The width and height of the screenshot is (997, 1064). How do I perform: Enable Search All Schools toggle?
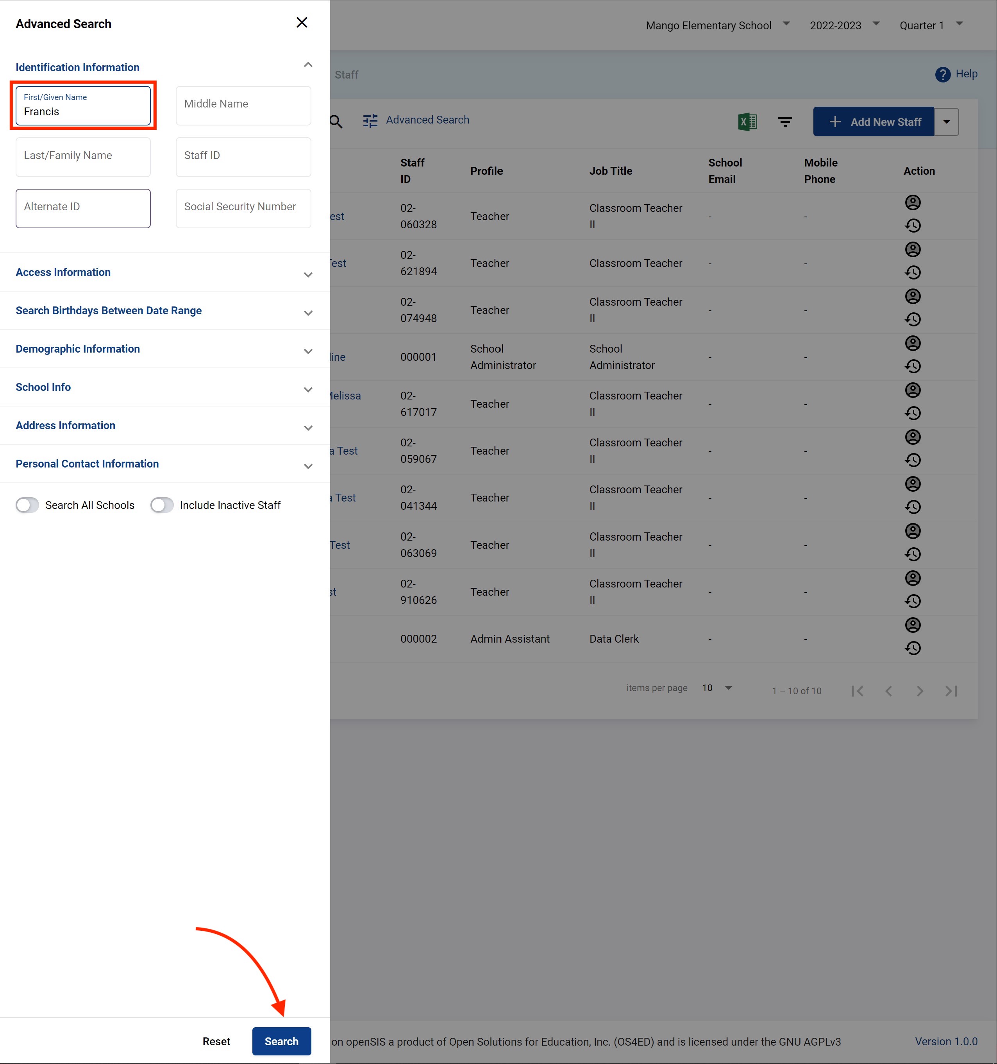[27, 505]
